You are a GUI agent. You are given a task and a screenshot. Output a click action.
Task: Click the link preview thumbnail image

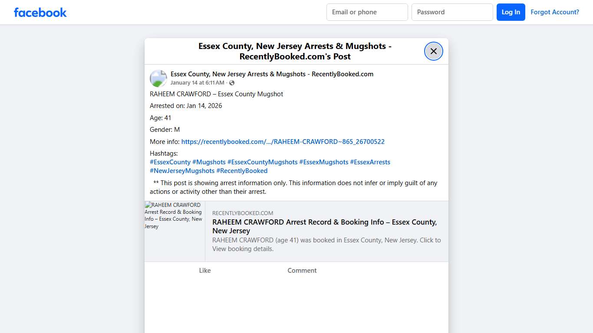pos(175,231)
